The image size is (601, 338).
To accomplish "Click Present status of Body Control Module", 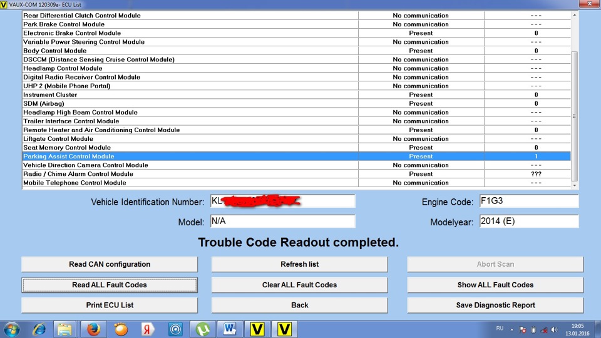I will click(x=421, y=51).
